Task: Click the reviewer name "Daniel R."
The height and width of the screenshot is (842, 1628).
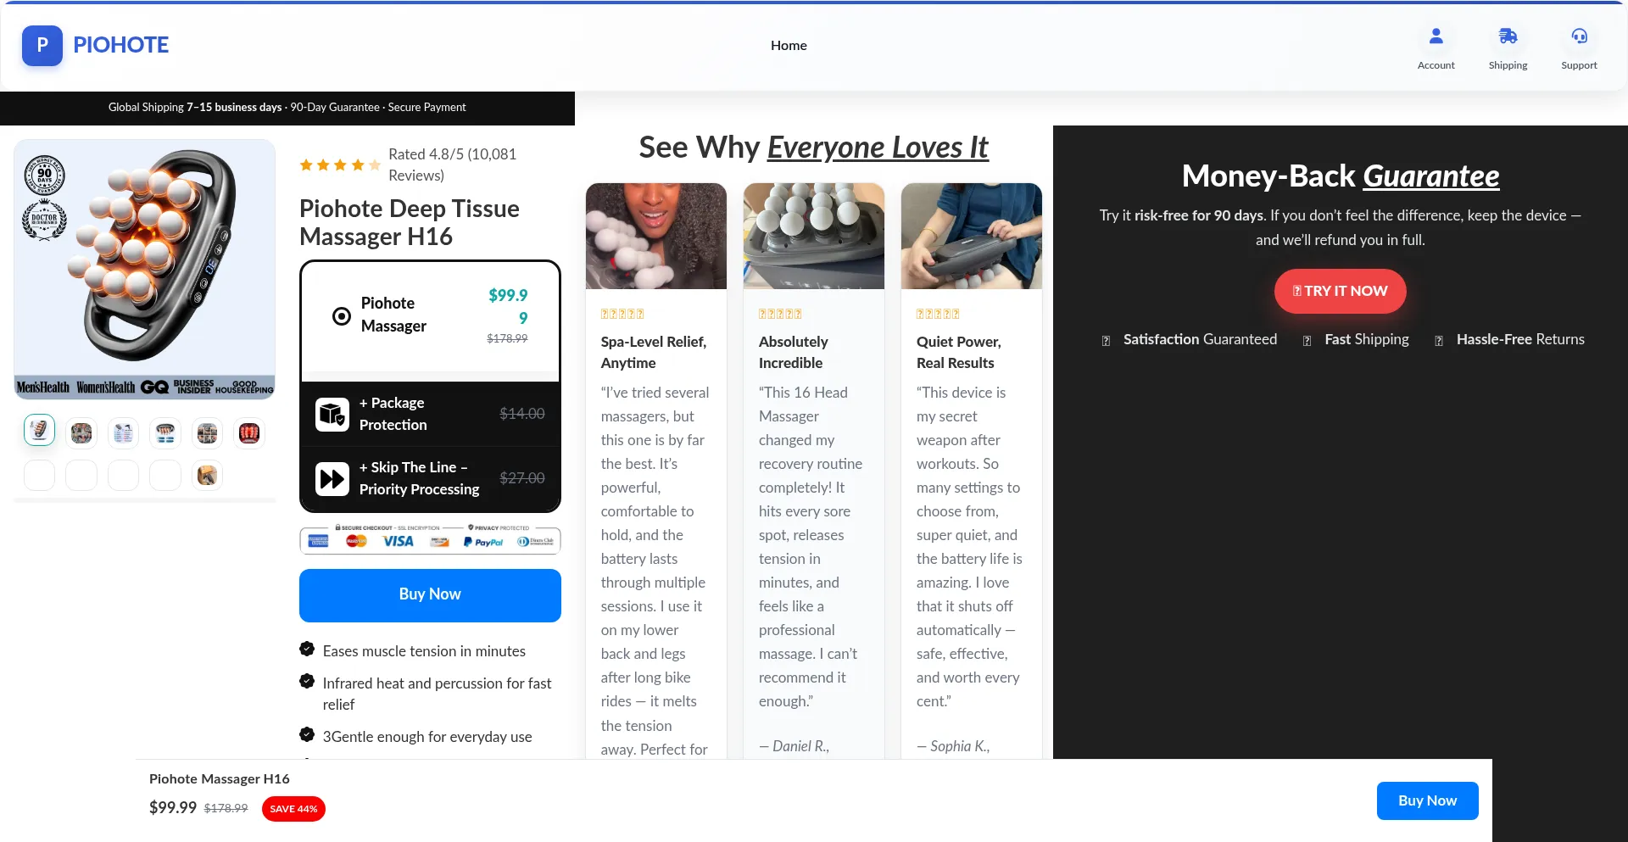Action: [x=801, y=746]
